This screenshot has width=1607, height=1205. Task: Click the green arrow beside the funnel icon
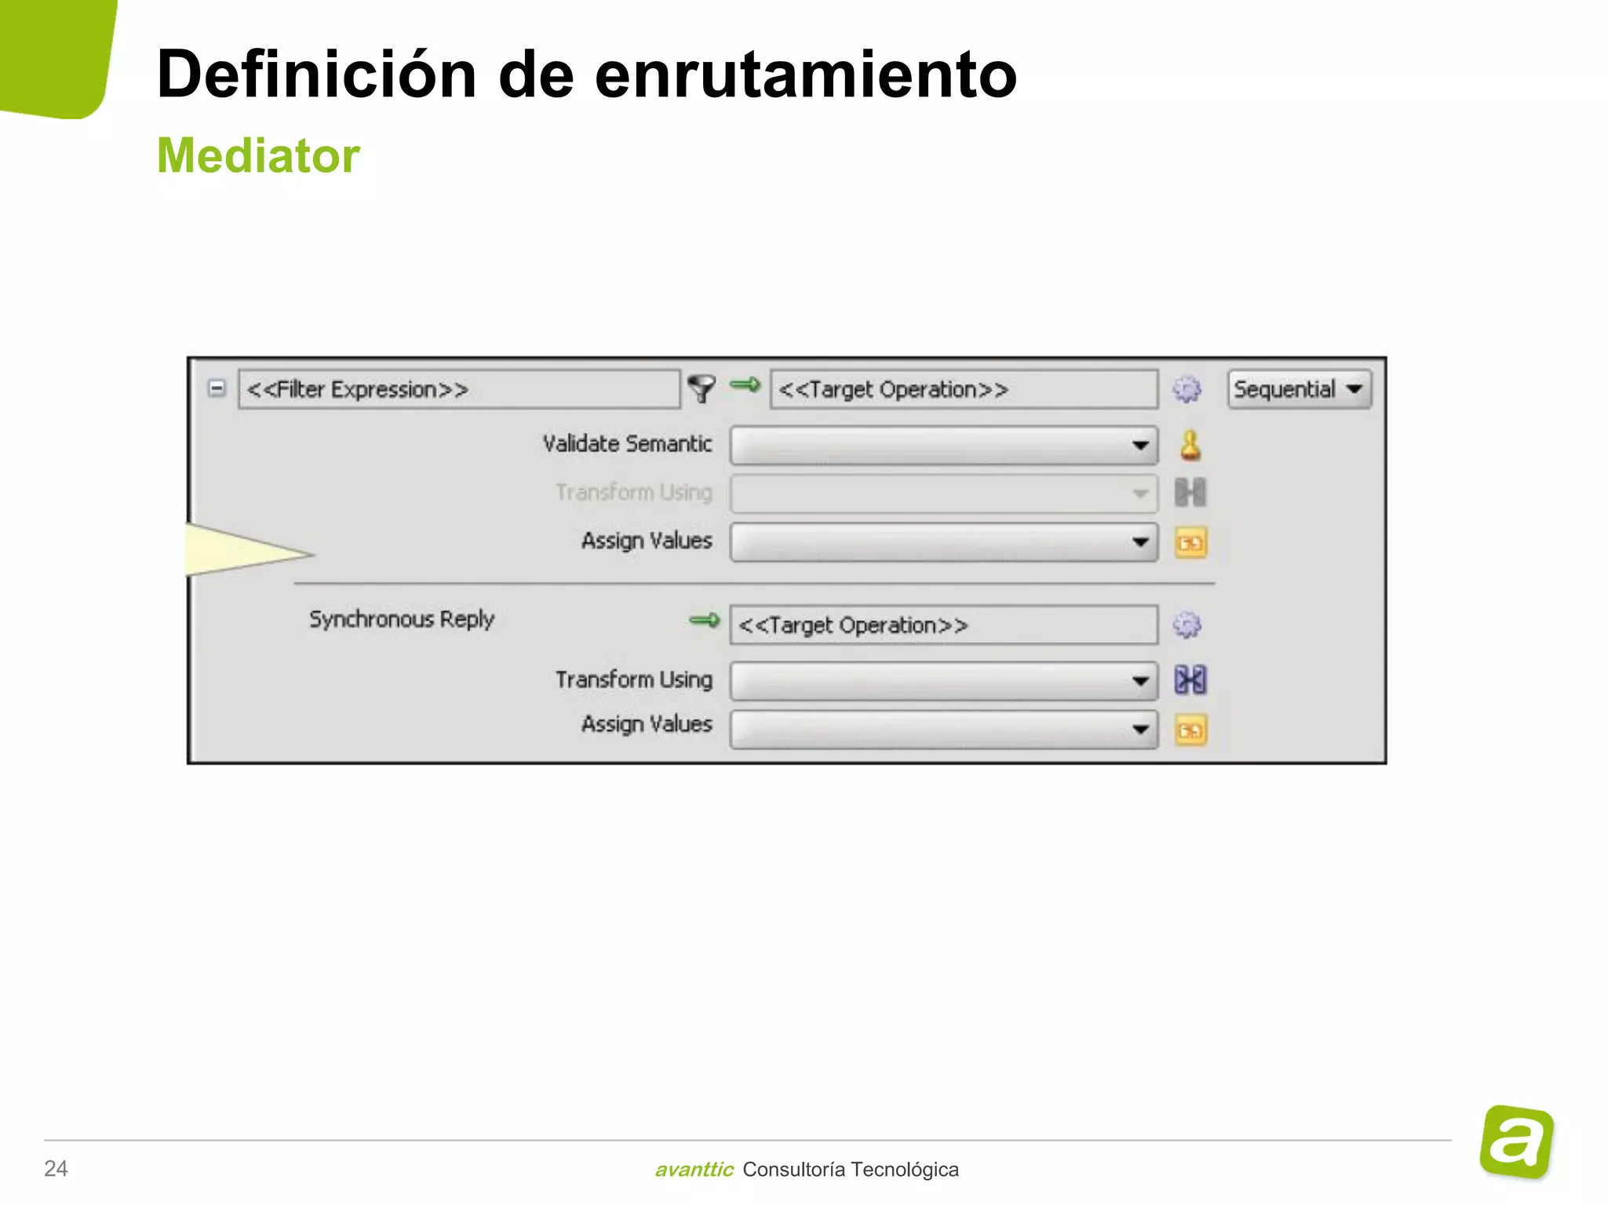[x=745, y=384]
